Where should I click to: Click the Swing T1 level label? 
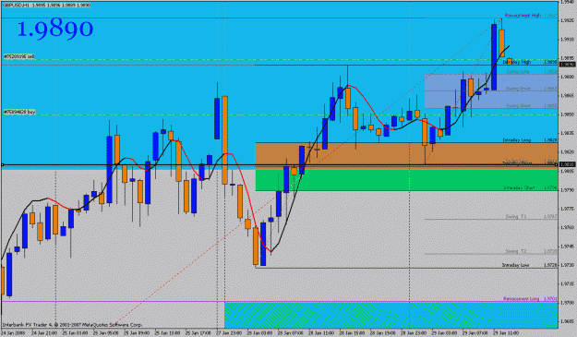point(516,217)
